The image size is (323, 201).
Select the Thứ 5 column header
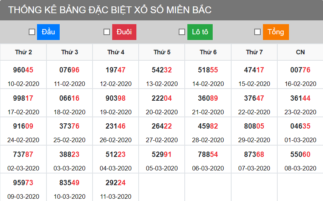point(162,52)
